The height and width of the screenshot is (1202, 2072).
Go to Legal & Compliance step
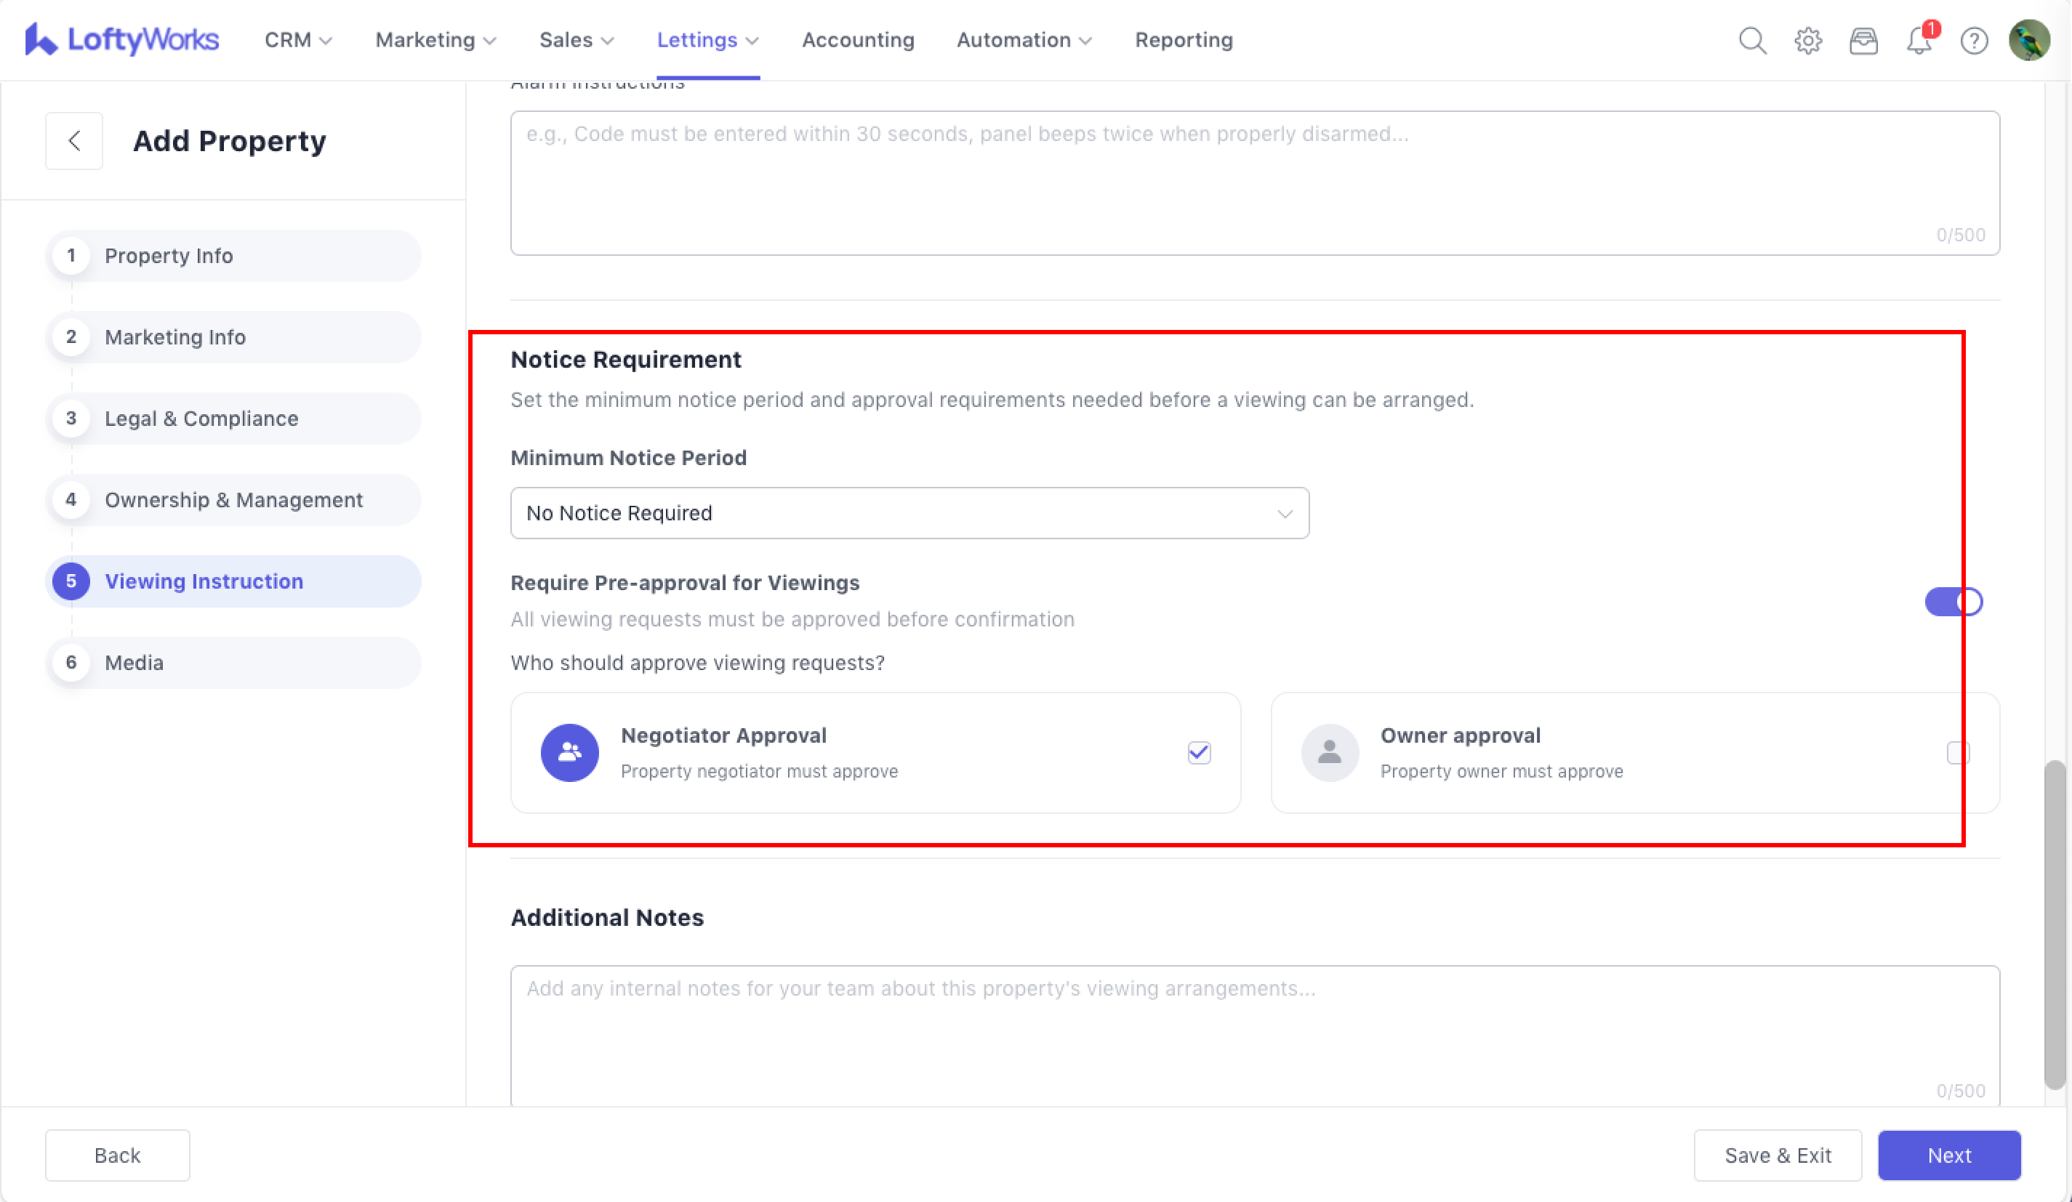(201, 419)
